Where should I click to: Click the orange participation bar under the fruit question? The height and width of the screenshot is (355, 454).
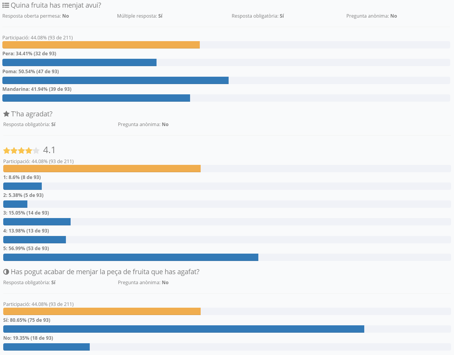coord(101,45)
